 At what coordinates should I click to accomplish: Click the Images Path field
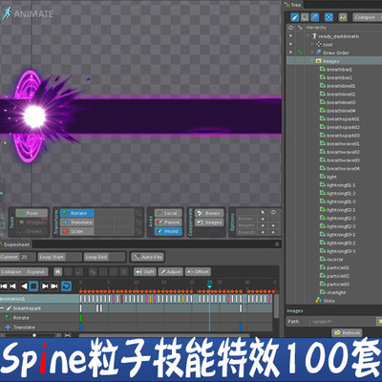point(343,322)
